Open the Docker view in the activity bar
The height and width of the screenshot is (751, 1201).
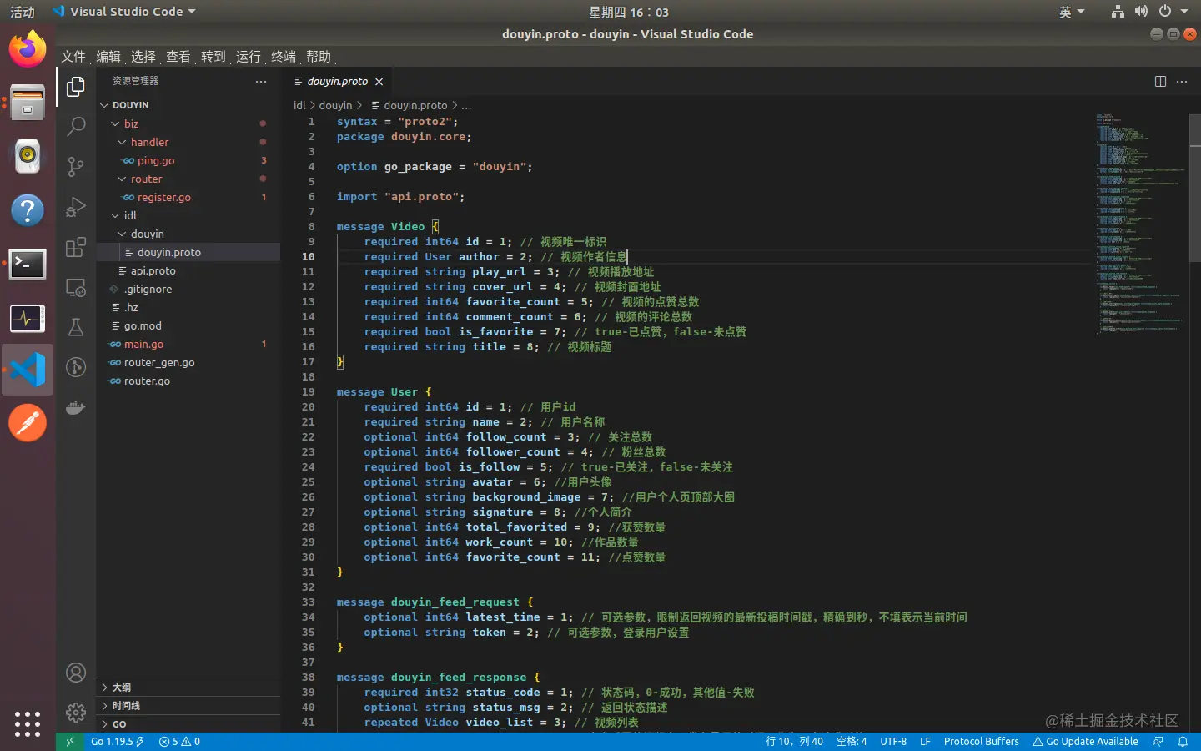tap(76, 407)
